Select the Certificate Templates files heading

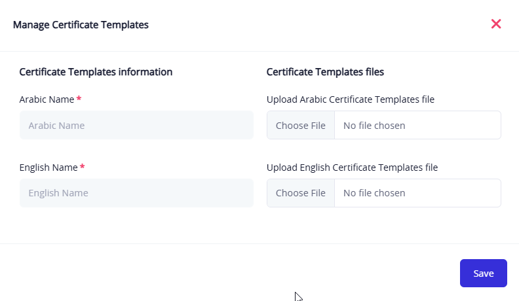coord(325,72)
